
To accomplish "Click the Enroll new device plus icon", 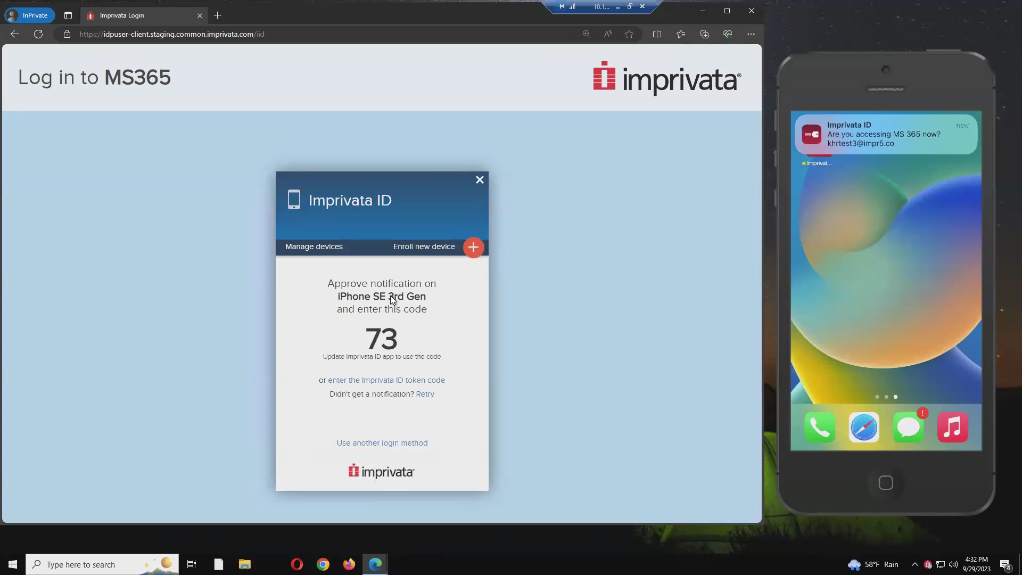I will point(473,247).
